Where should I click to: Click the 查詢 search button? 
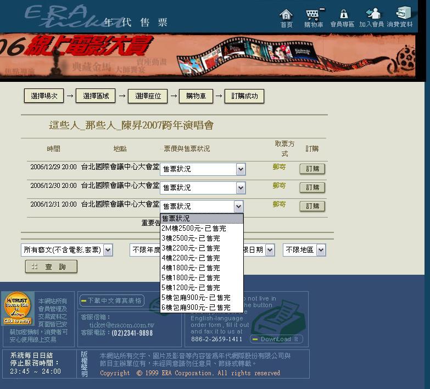(x=51, y=266)
